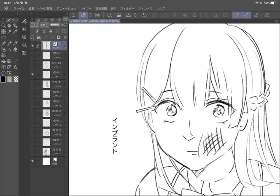
Task: Click the Undo arrow in command bar
Action: [144, 15]
